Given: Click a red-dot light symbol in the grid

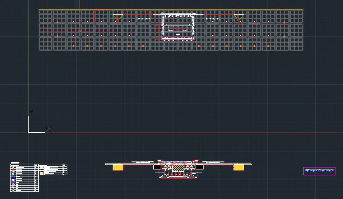Looking at the screenshot, I should tap(74, 22).
